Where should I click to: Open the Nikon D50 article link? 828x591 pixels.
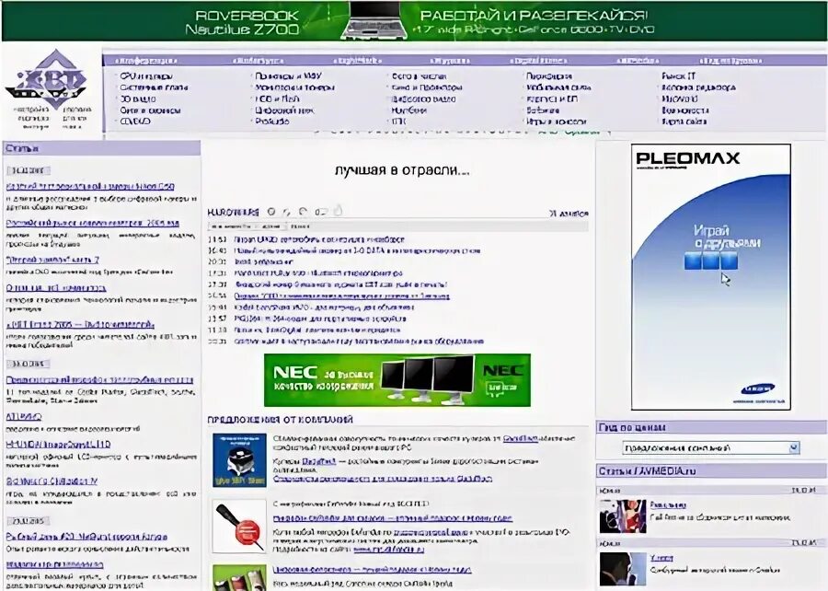[90, 187]
